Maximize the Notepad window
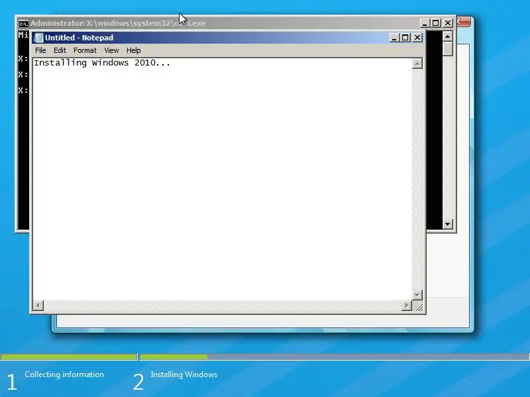The height and width of the screenshot is (397, 530). tap(405, 38)
